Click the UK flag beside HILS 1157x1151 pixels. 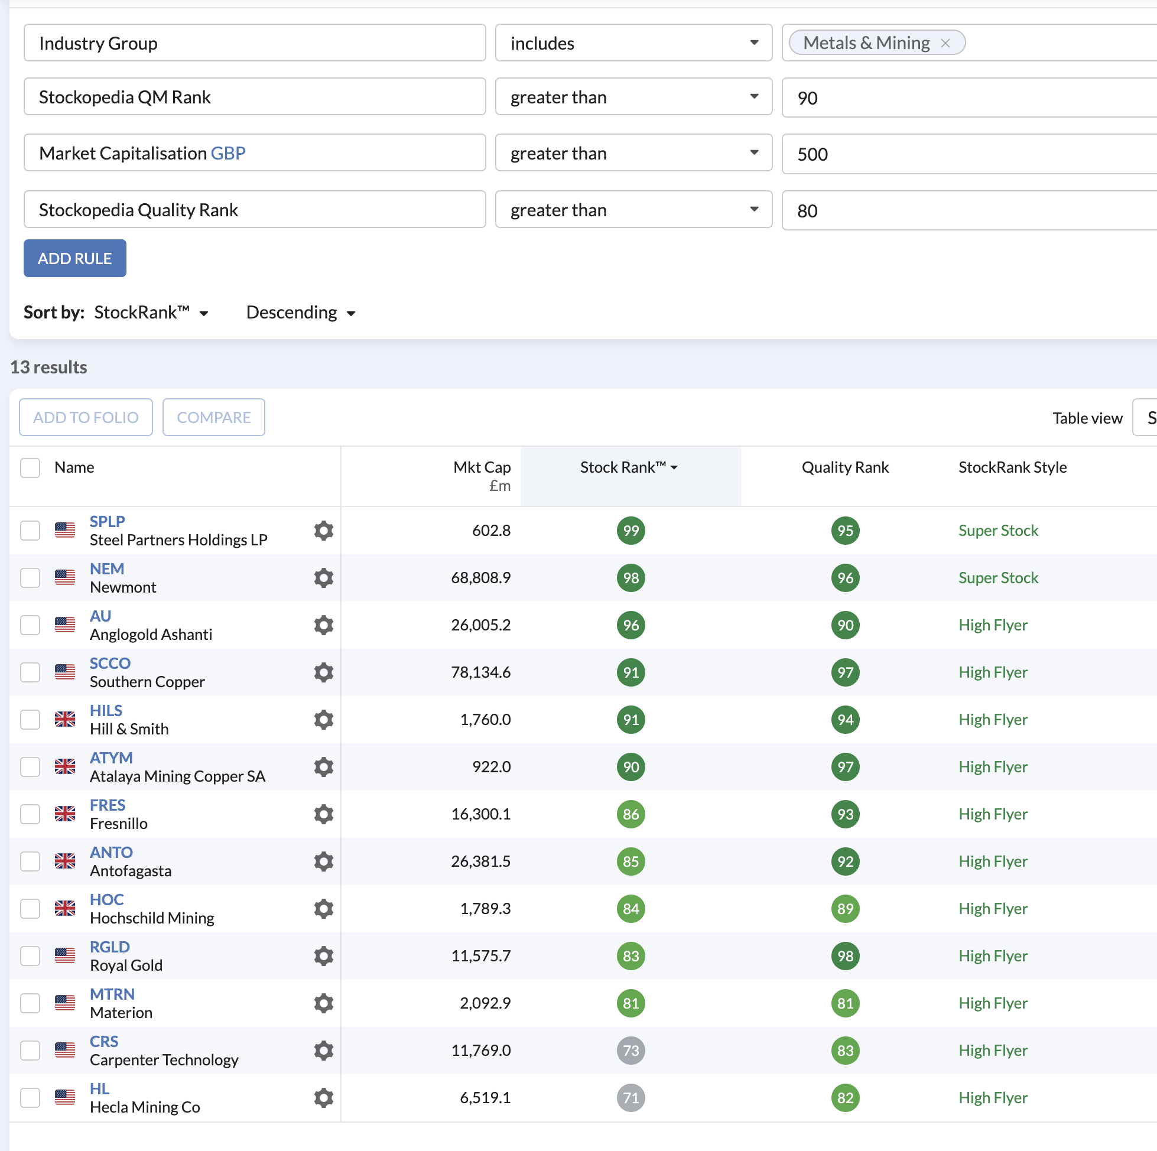click(x=64, y=720)
